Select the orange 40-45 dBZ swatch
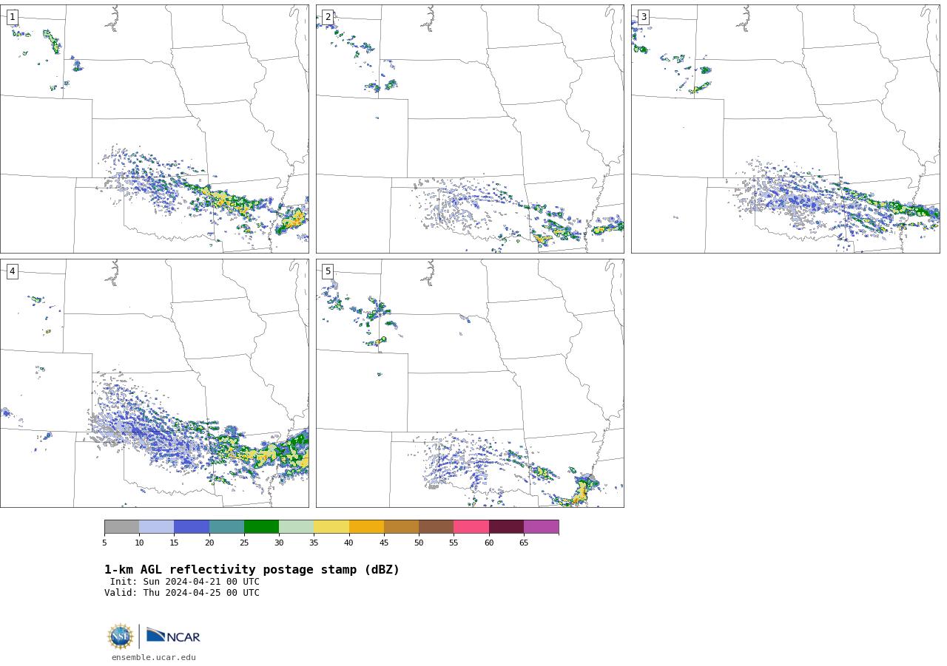The image size is (947, 666). [x=366, y=527]
